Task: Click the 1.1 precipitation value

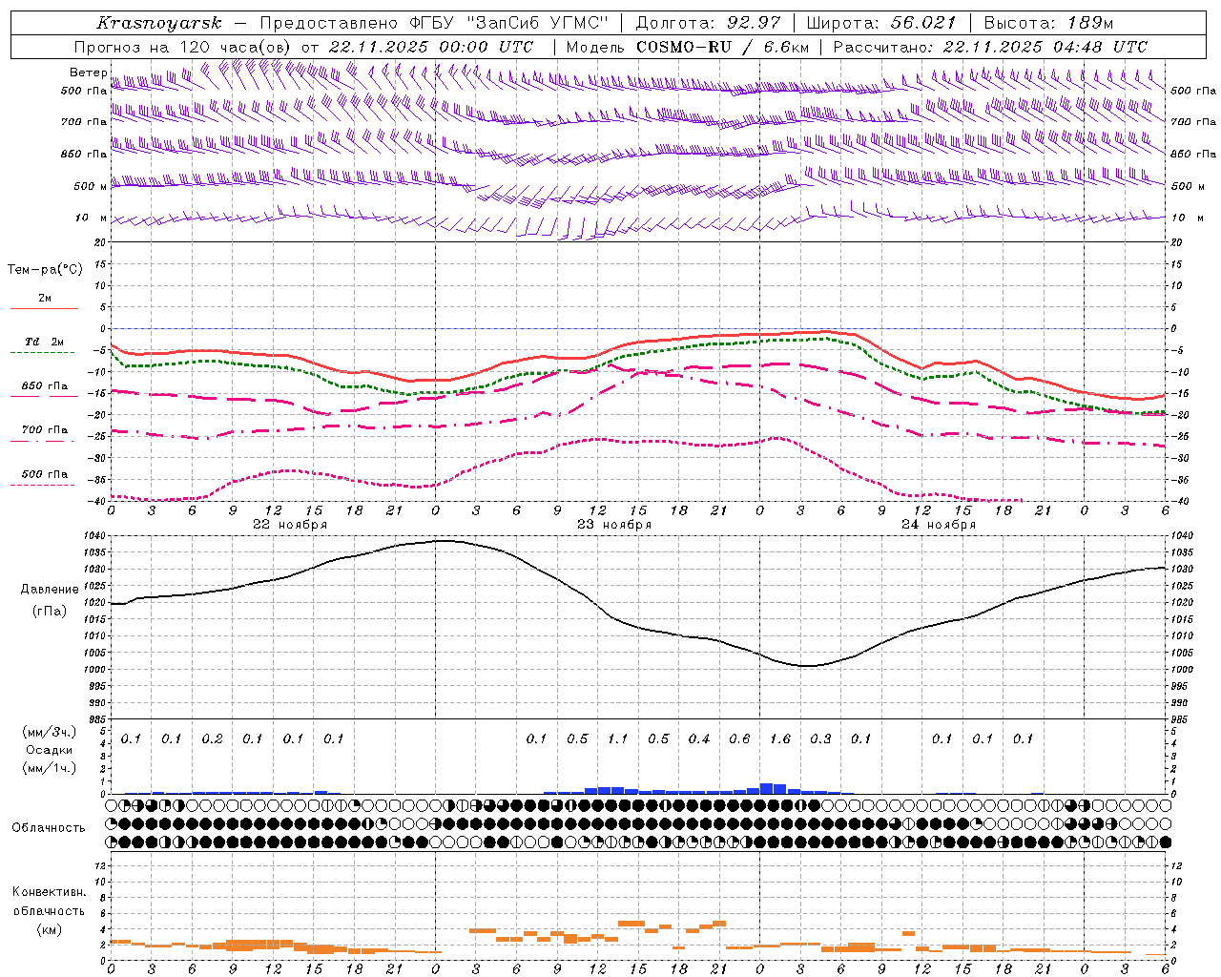Action: (x=617, y=738)
